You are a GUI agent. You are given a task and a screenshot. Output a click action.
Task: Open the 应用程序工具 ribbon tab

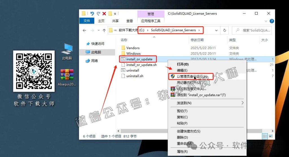coord(151,21)
